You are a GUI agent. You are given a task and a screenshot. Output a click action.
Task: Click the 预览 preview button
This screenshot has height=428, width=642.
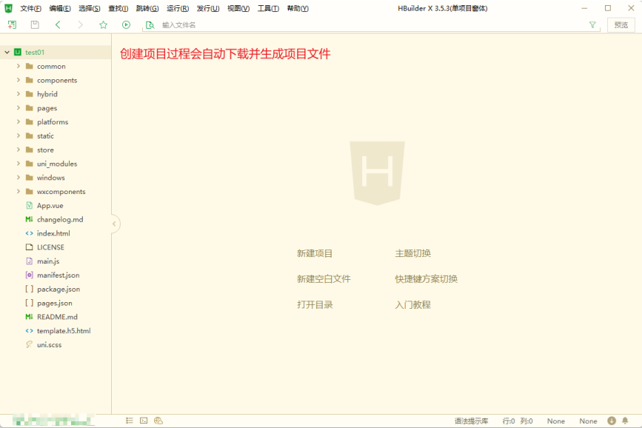tap(621, 25)
